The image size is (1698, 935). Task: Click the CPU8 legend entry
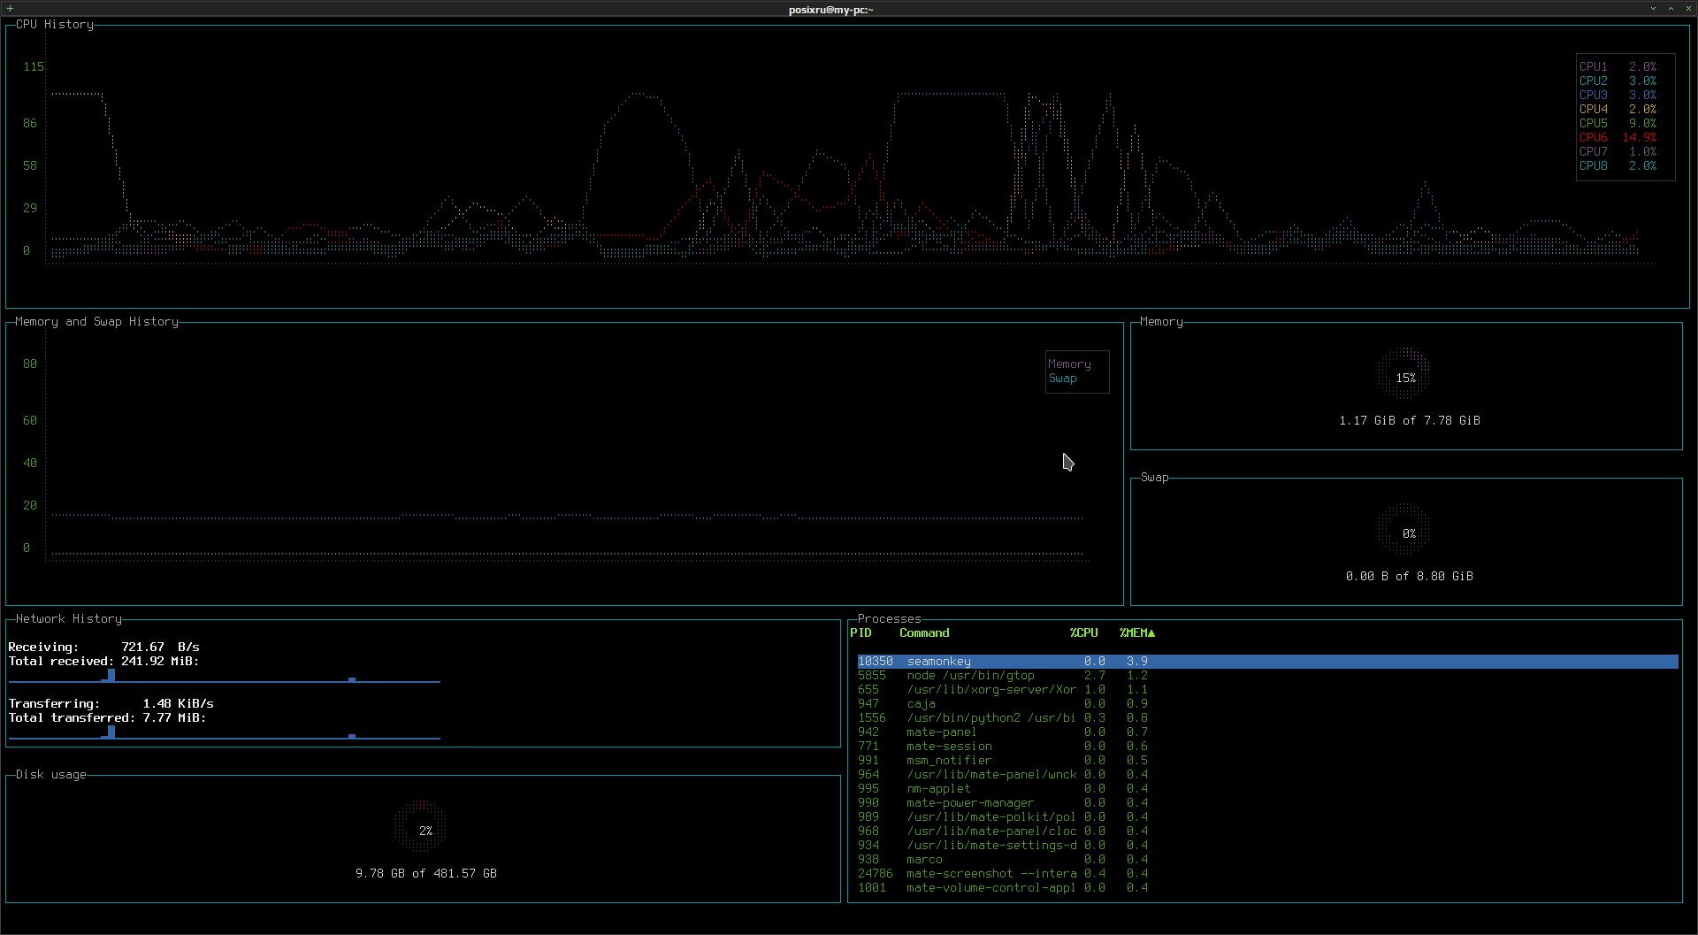[x=1618, y=166]
